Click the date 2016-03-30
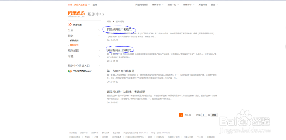This screenshot has width=286, height=140. tap(112, 103)
